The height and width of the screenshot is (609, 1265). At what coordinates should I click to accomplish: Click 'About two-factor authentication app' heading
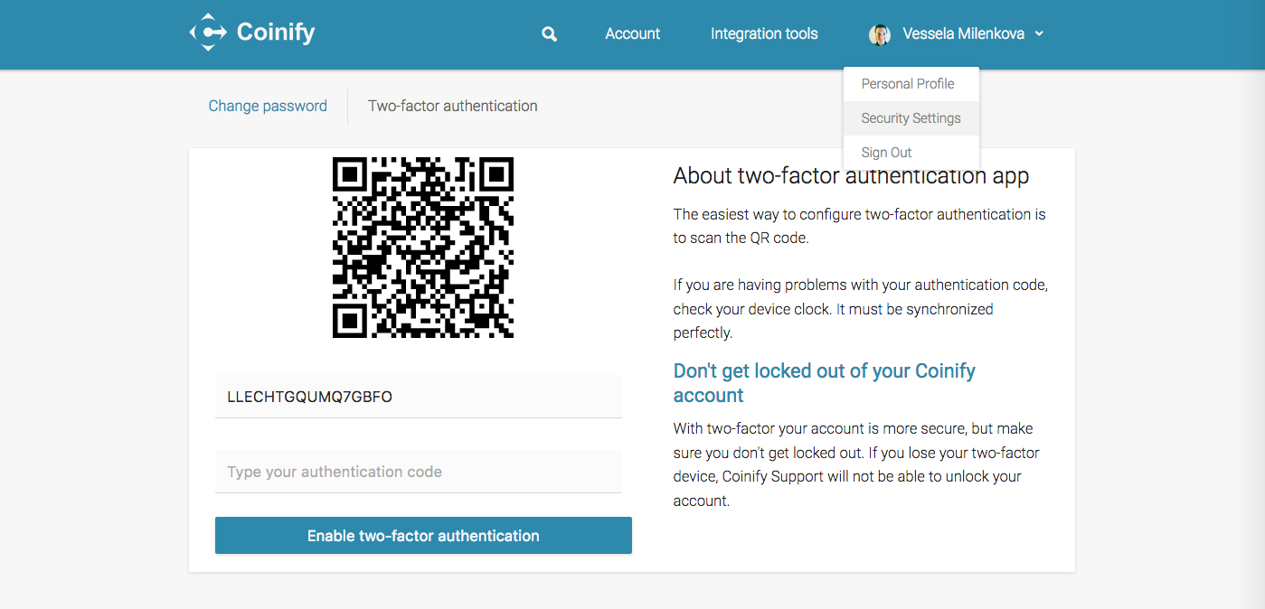(851, 176)
